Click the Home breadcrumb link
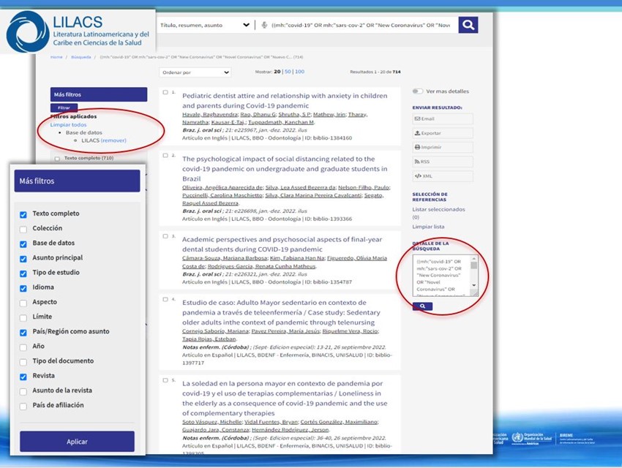 pyautogui.click(x=56, y=57)
